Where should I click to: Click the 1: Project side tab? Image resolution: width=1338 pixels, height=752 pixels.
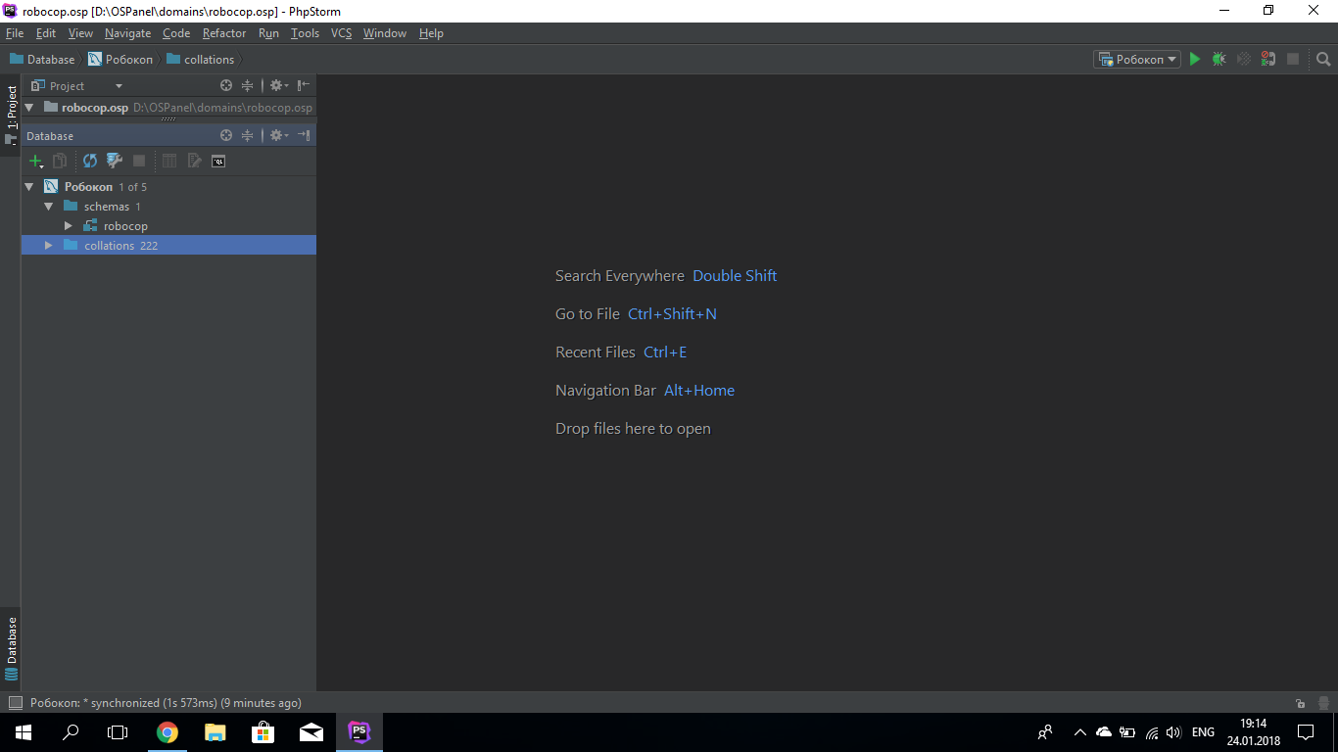(x=11, y=115)
